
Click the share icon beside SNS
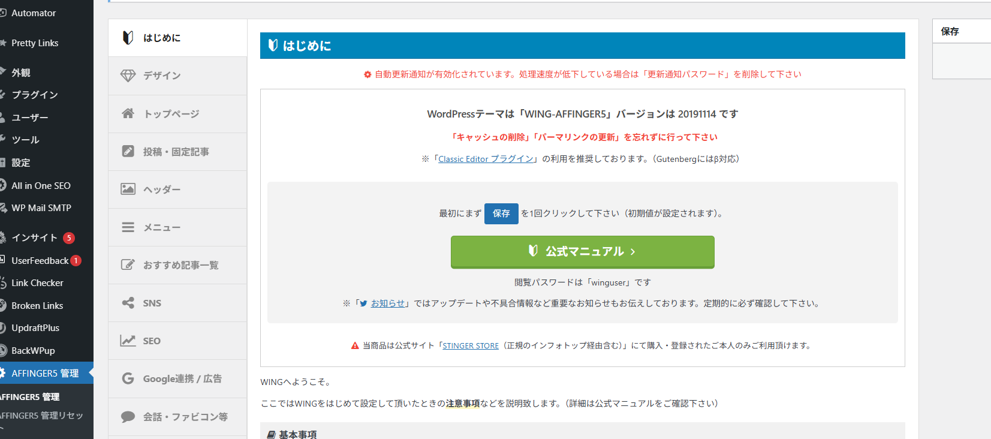128,303
